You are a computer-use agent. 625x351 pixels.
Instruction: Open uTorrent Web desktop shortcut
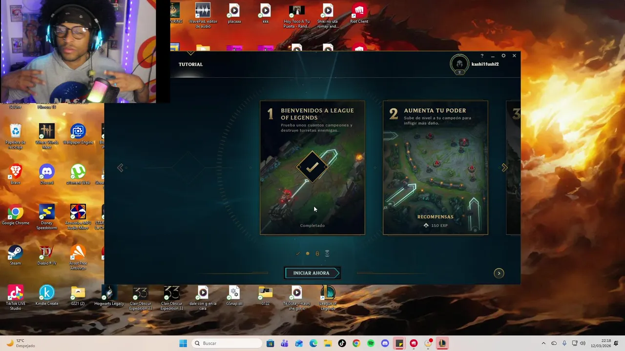(x=78, y=175)
